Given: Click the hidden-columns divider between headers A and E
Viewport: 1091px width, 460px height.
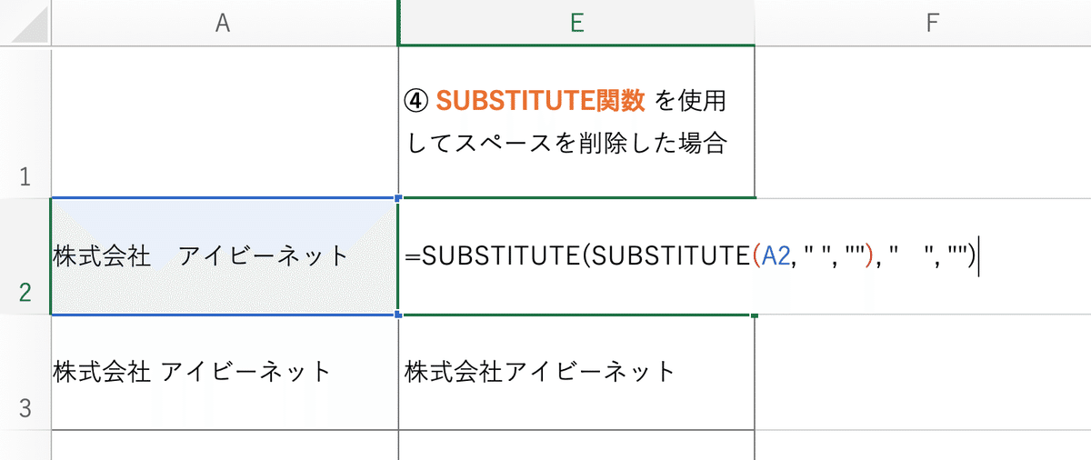Looking at the screenshot, I should click(398, 24).
